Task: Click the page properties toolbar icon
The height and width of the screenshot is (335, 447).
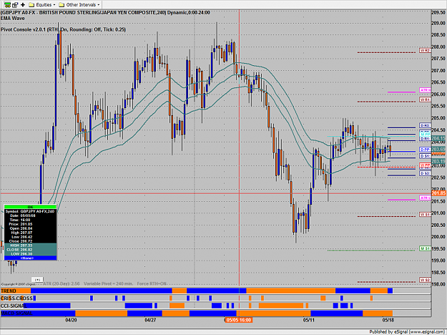Action: point(15,5)
